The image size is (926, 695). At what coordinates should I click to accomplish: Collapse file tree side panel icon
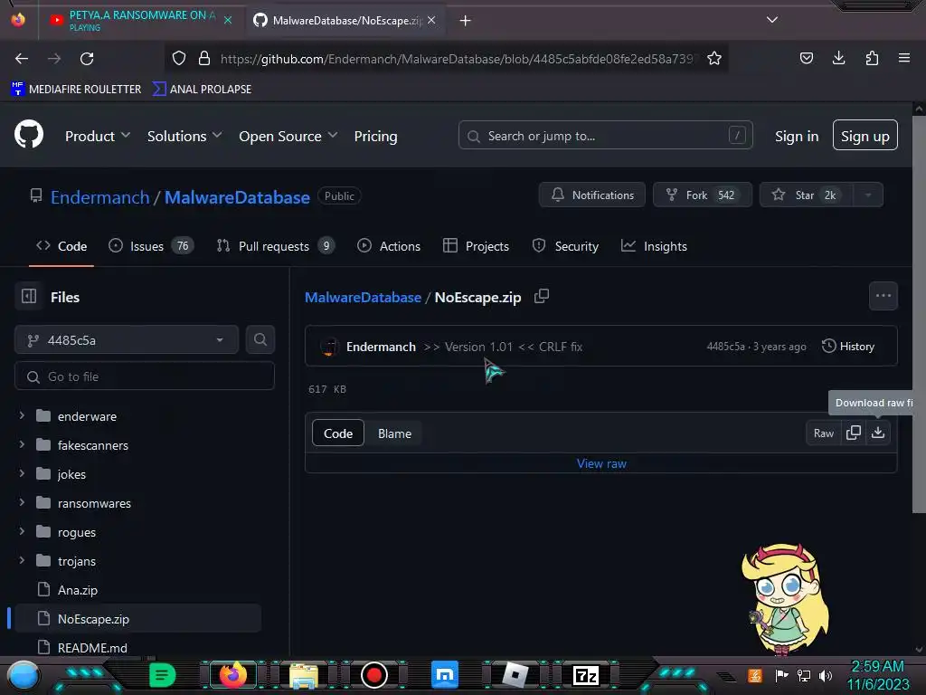click(x=29, y=296)
